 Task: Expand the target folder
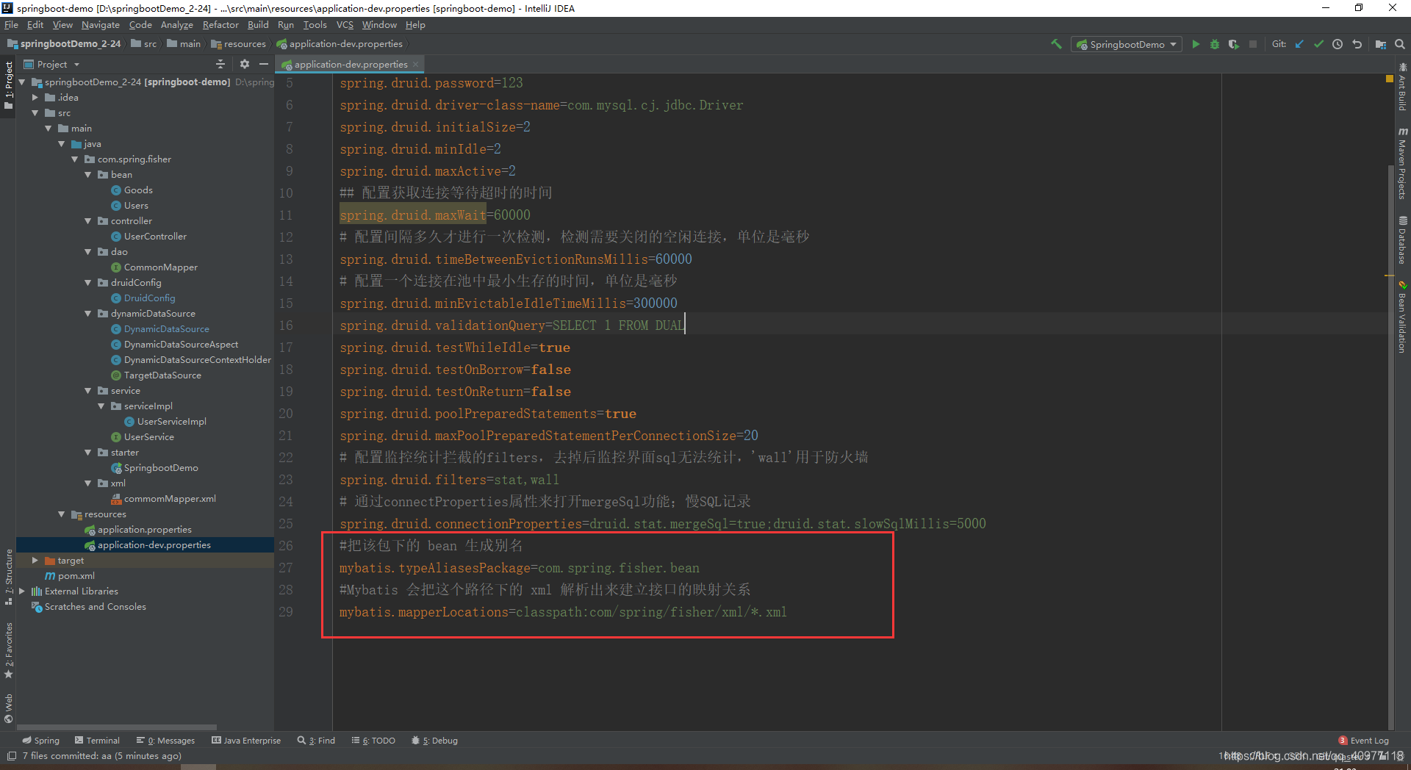(35, 561)
